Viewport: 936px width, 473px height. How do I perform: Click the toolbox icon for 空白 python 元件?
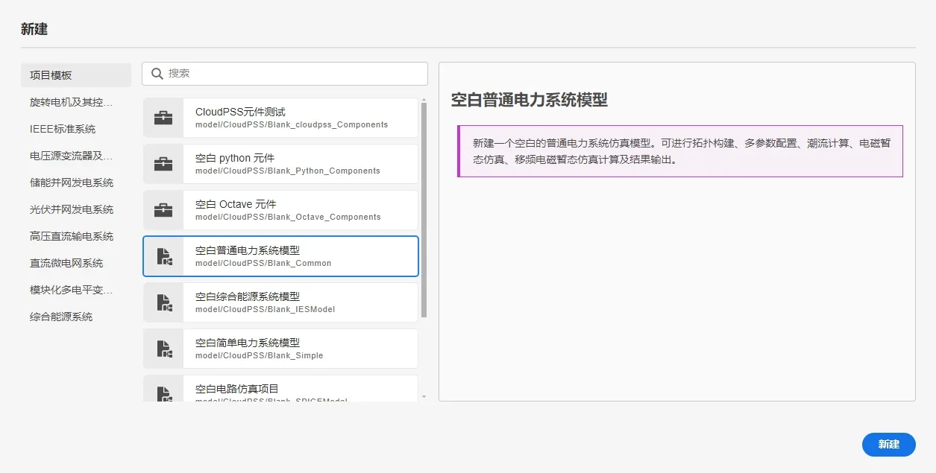tap(163, 164)
